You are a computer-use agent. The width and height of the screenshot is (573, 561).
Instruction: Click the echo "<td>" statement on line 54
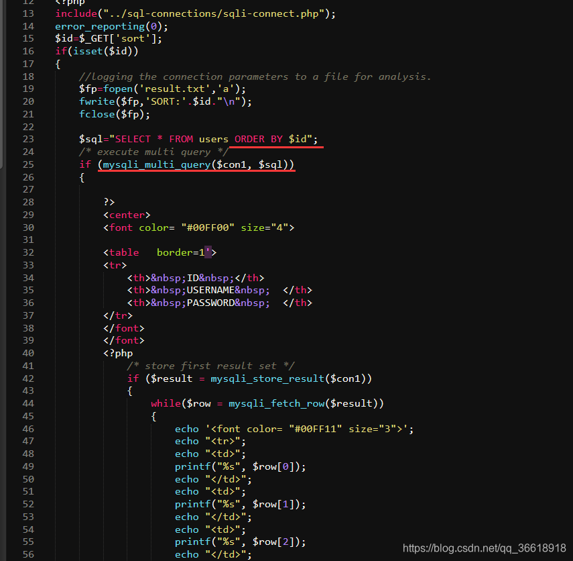[210, 530]
